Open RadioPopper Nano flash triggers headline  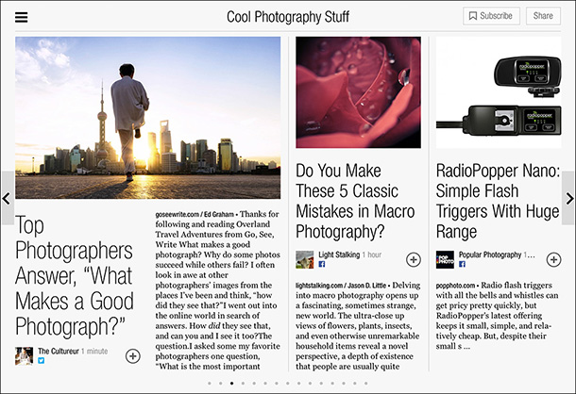point(498,201)
